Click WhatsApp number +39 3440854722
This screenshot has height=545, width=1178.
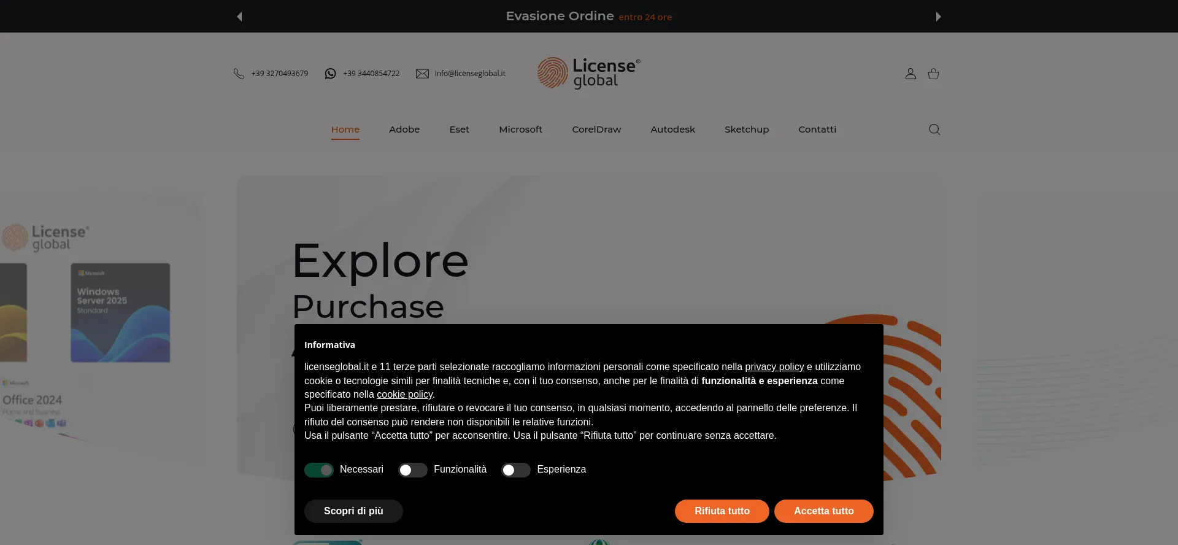(x=371, y=74)
